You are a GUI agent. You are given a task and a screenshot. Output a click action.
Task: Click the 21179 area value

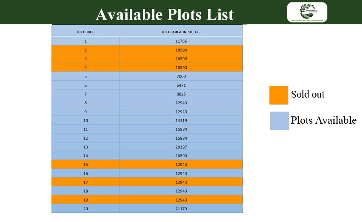click(181, 209)
